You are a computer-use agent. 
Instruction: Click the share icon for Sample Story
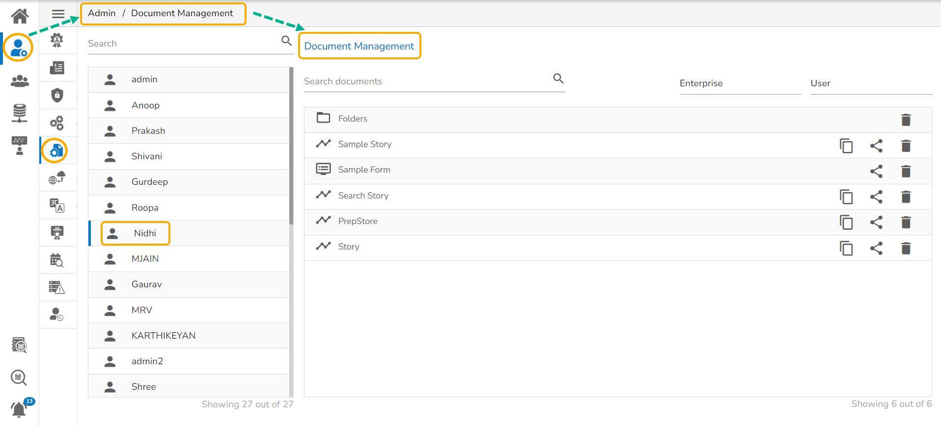(876, 146)
